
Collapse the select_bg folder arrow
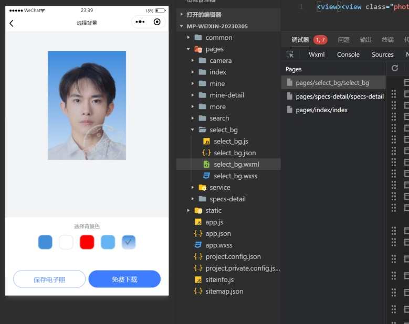click(x=193, y=129)
